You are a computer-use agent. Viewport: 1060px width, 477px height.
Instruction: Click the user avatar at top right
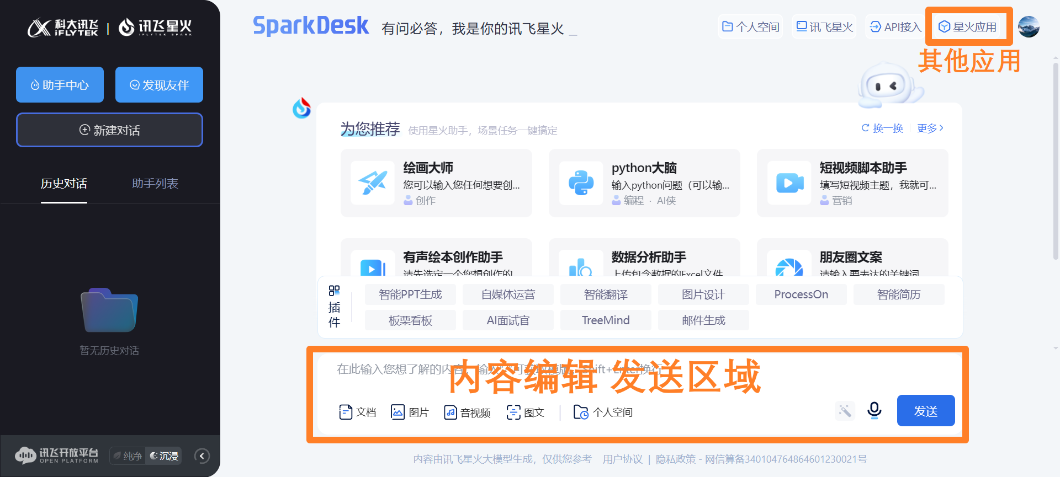(1029, 26)
